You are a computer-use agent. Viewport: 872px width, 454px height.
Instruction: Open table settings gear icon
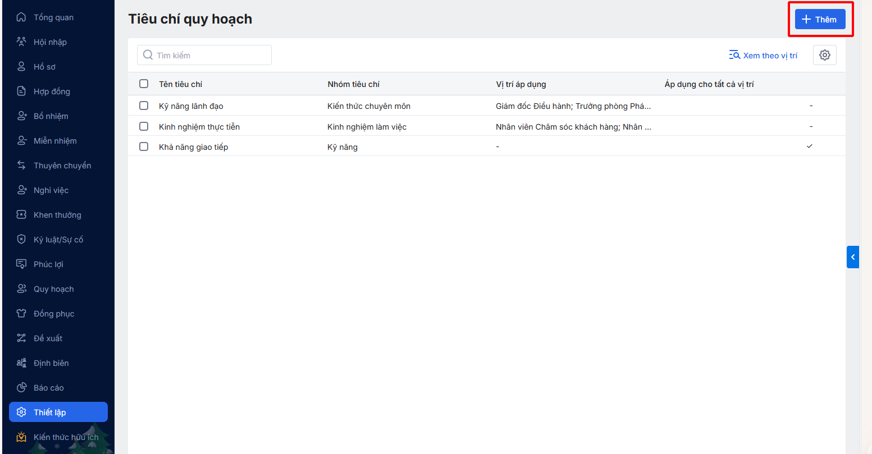pyautogui.click(x=824, y=55)
